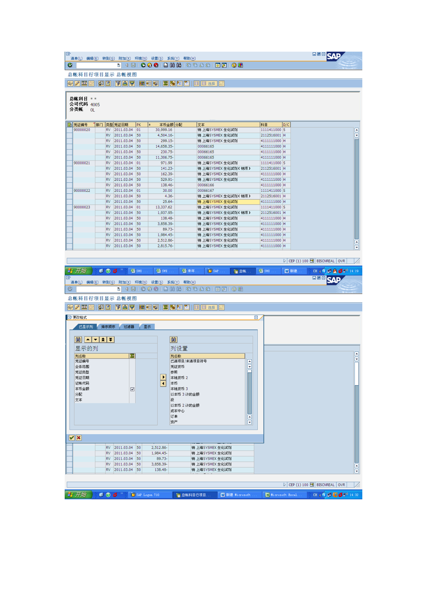Image resolution: width=427 pixels, height=604 pixels.
Task: Click yellow Exit icon in upper SAP toolbar
Action: [x=150, y=65]
